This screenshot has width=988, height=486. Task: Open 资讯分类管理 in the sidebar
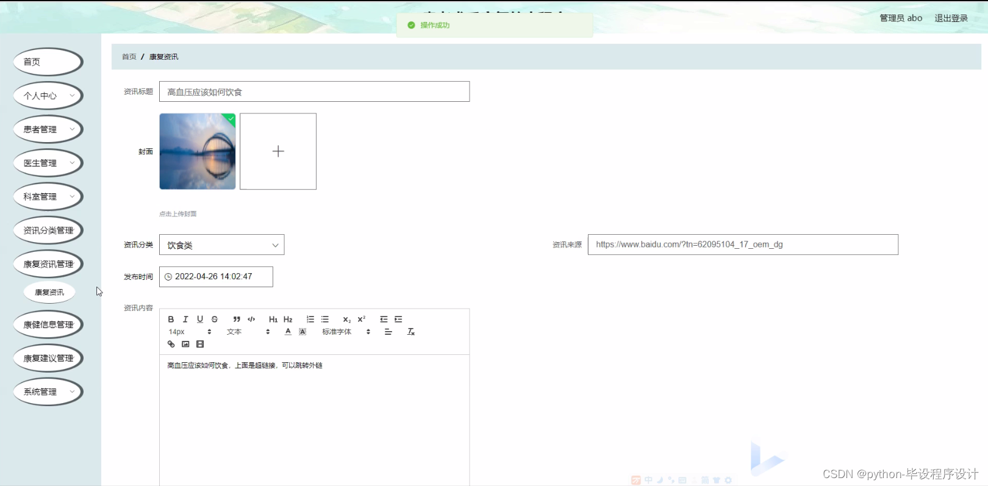(x=48, y=230)
